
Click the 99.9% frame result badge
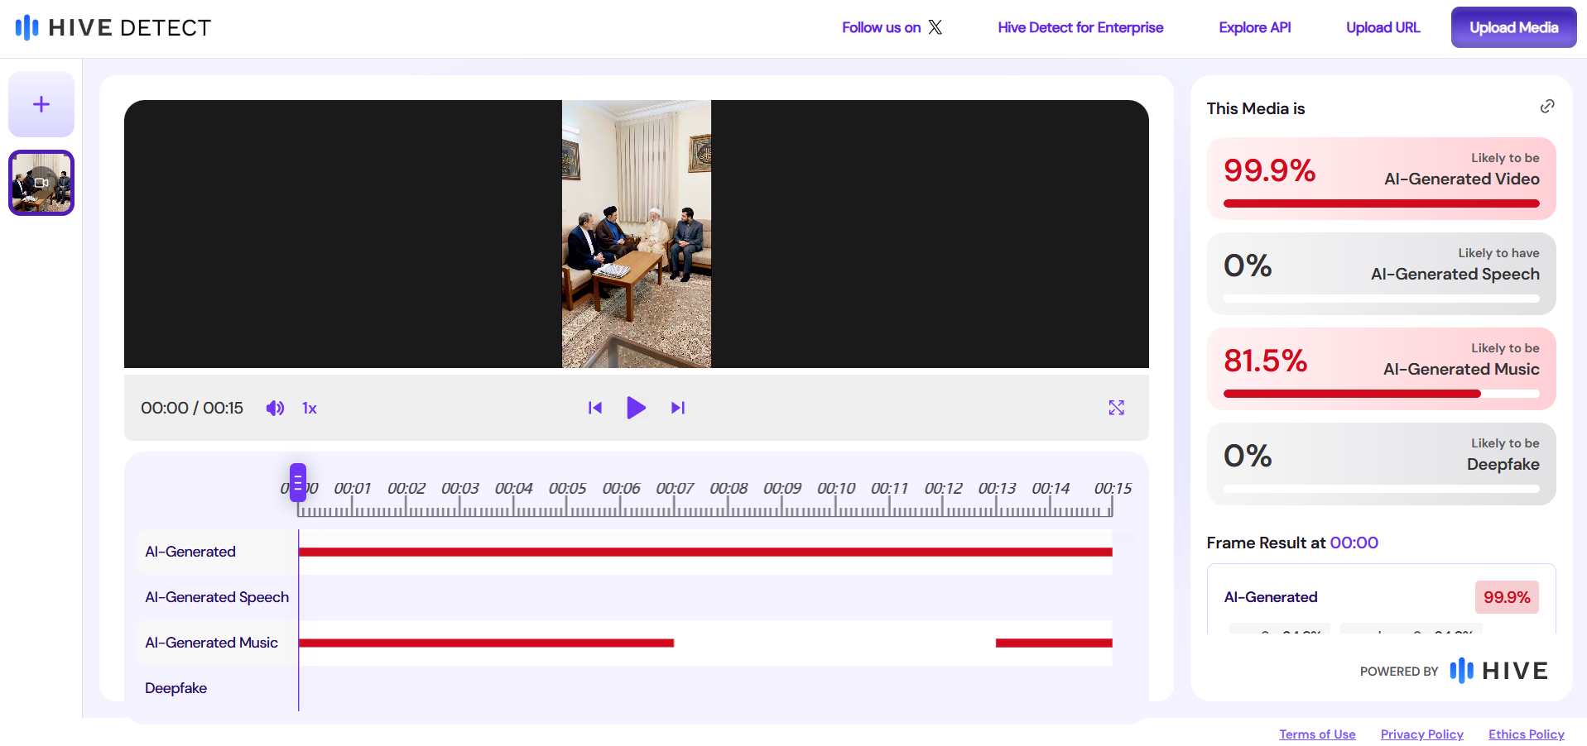[1507, 597]
